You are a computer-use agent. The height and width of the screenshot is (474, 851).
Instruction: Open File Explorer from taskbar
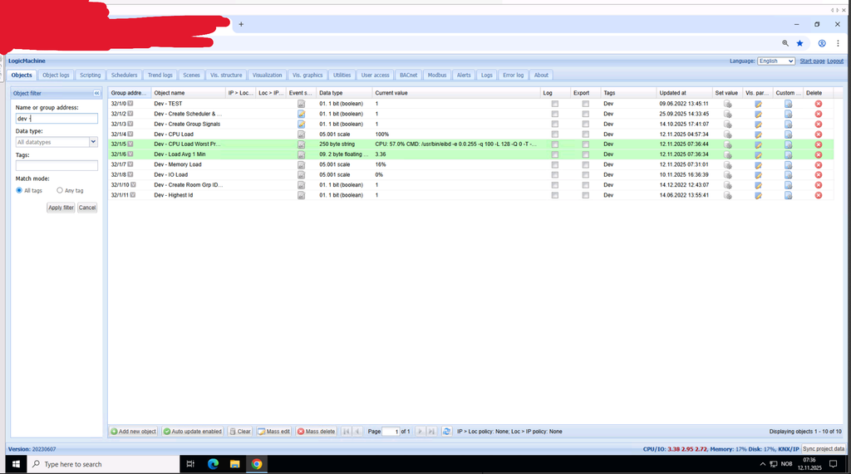pyautogui.click(x=234, y=464)
